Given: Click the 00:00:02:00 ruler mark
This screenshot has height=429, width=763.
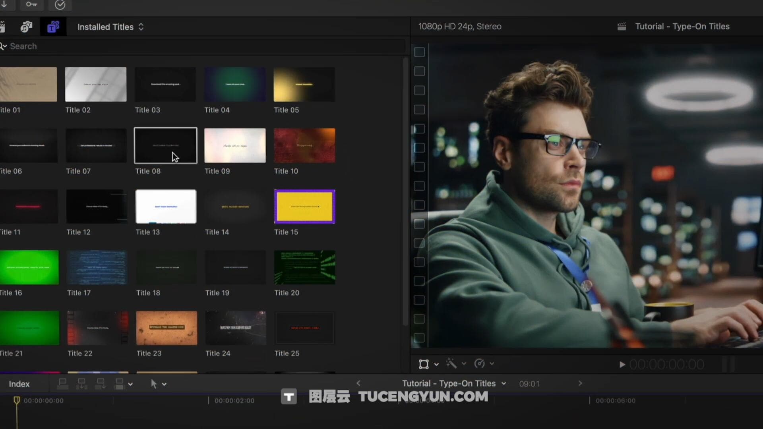Looking at the screenshot, I should (x=234, y=400).
